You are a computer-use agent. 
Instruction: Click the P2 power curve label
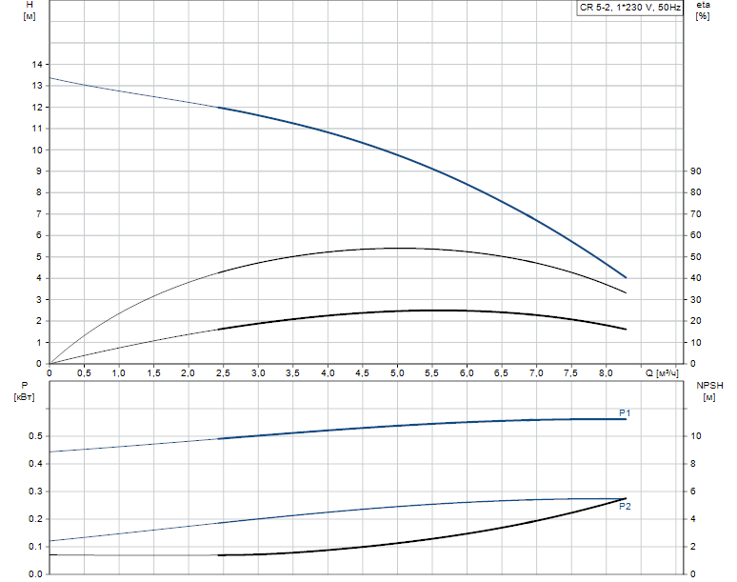pyautogui.click(x=625, y=507)
